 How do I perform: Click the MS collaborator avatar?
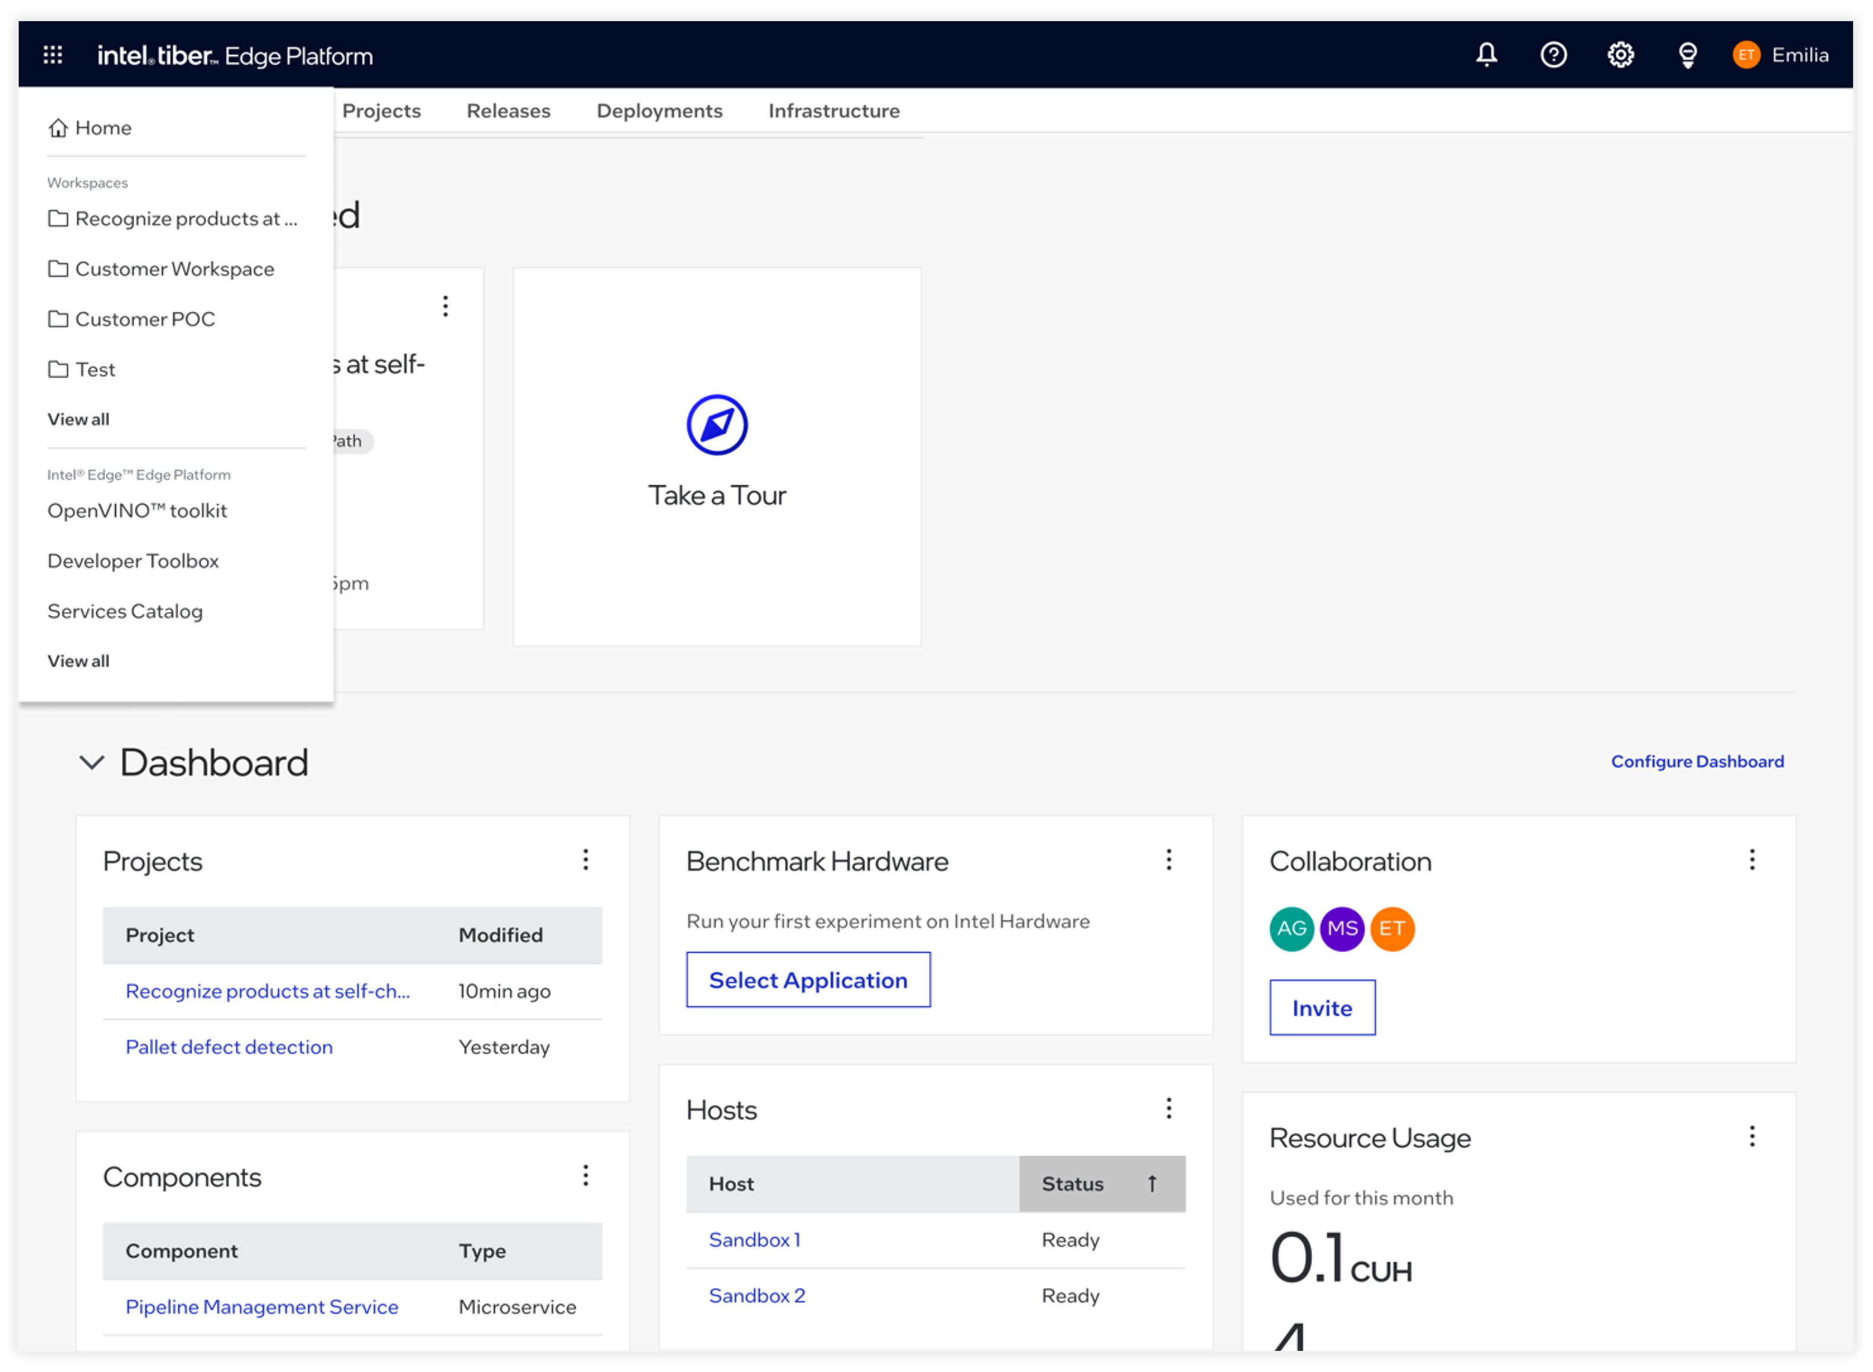point(1343,928)
